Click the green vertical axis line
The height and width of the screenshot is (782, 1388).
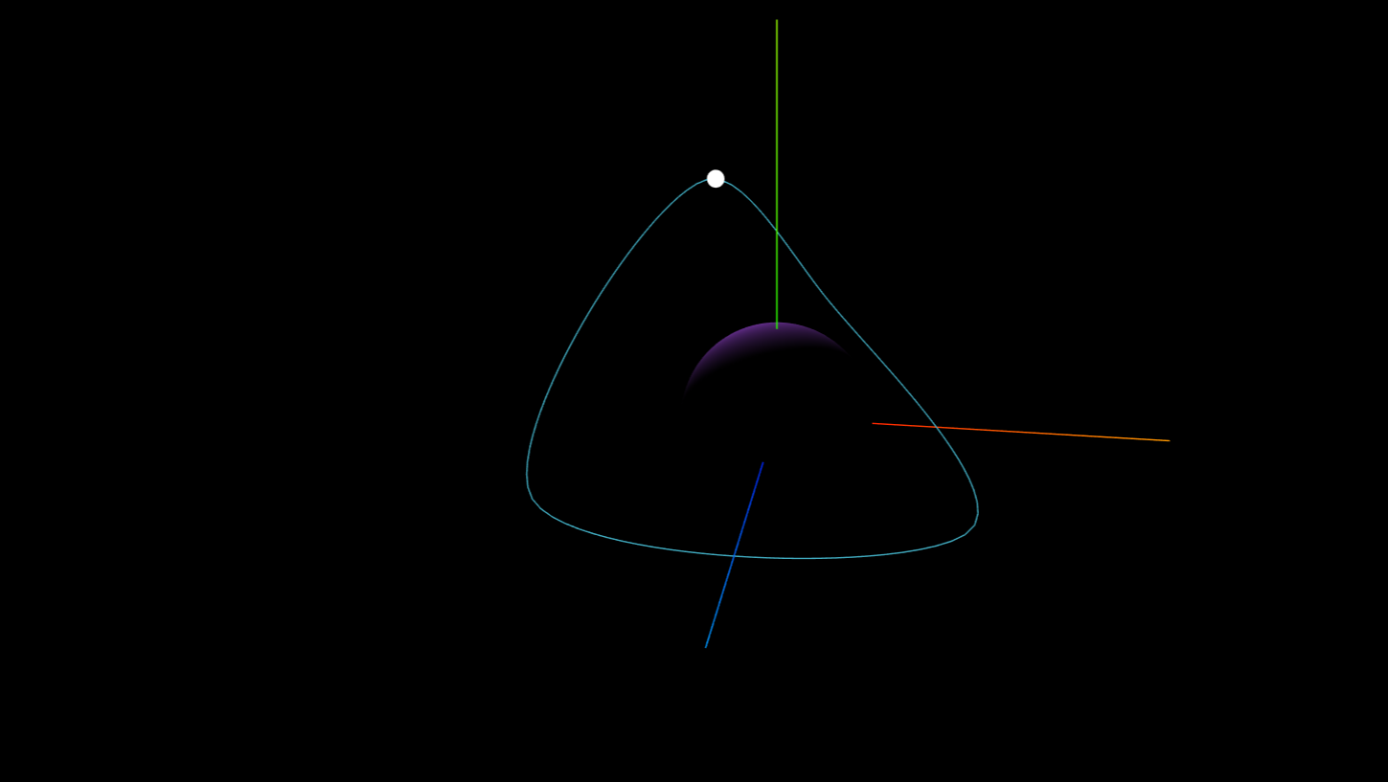(775, 144)
